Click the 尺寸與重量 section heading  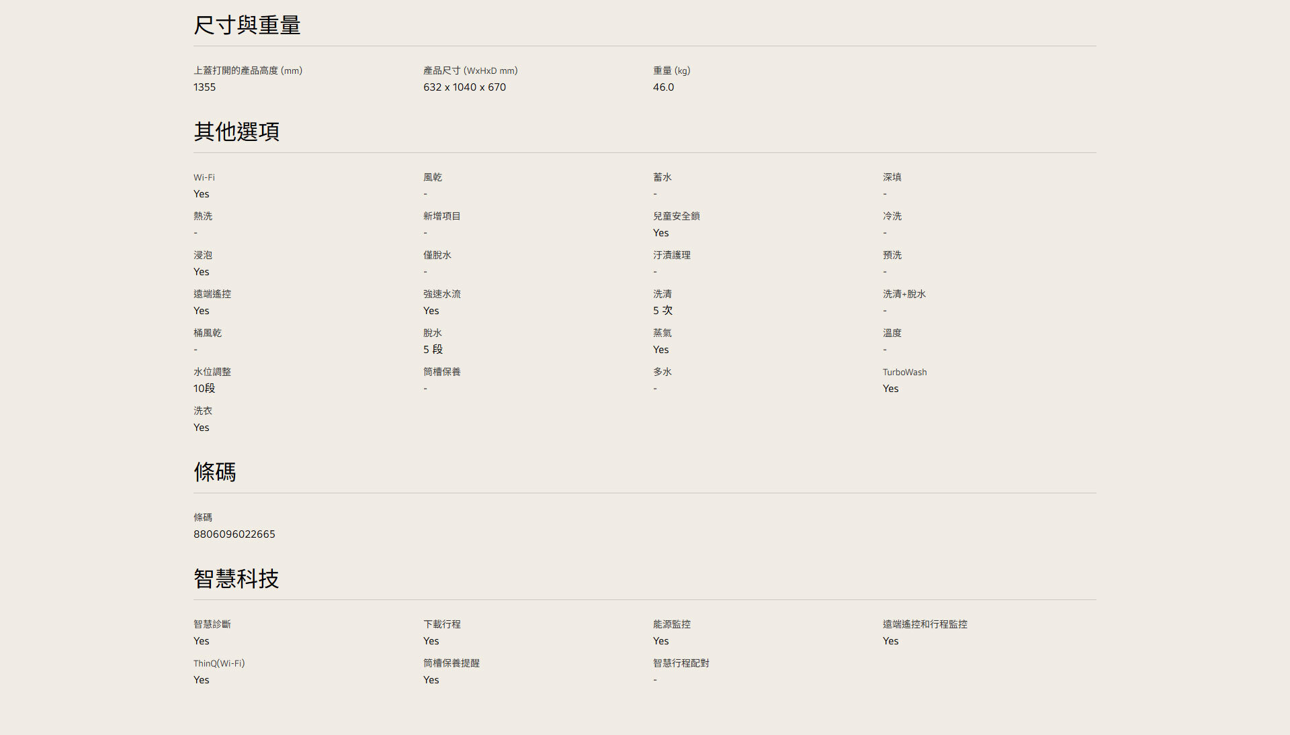click(x=247, y=26)
